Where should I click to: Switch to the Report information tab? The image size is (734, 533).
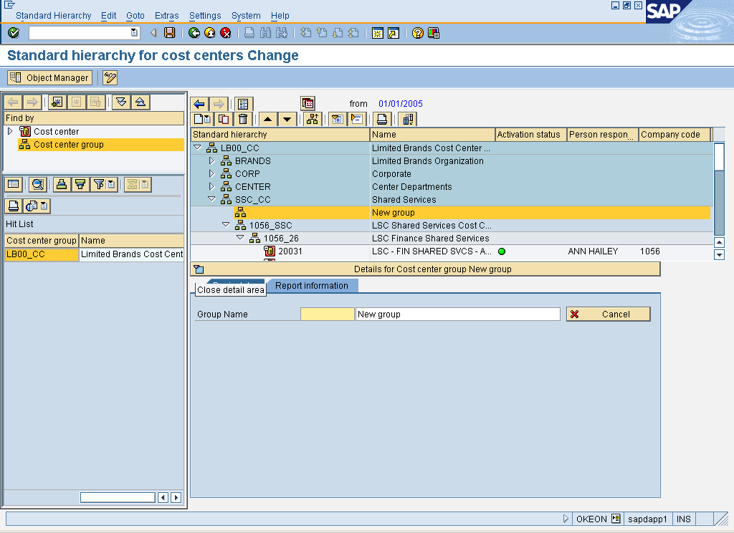point(312,286)
